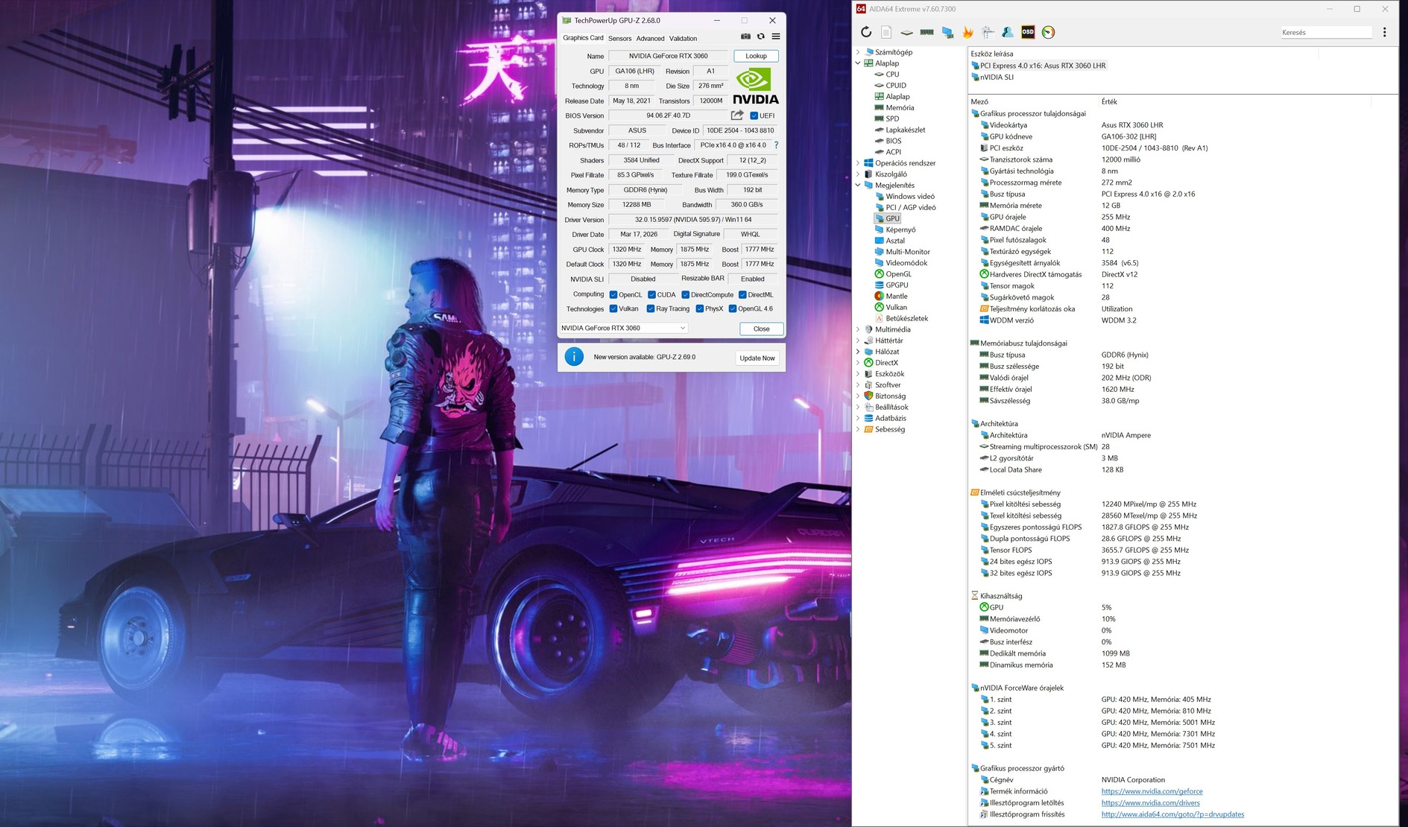
Task: Expand the Hálózat tree node
Action: click(x=858, y=352)
